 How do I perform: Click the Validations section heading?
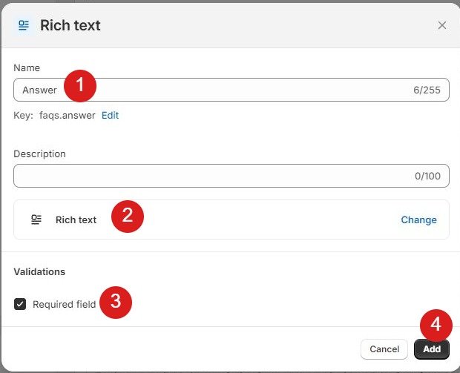39,272
